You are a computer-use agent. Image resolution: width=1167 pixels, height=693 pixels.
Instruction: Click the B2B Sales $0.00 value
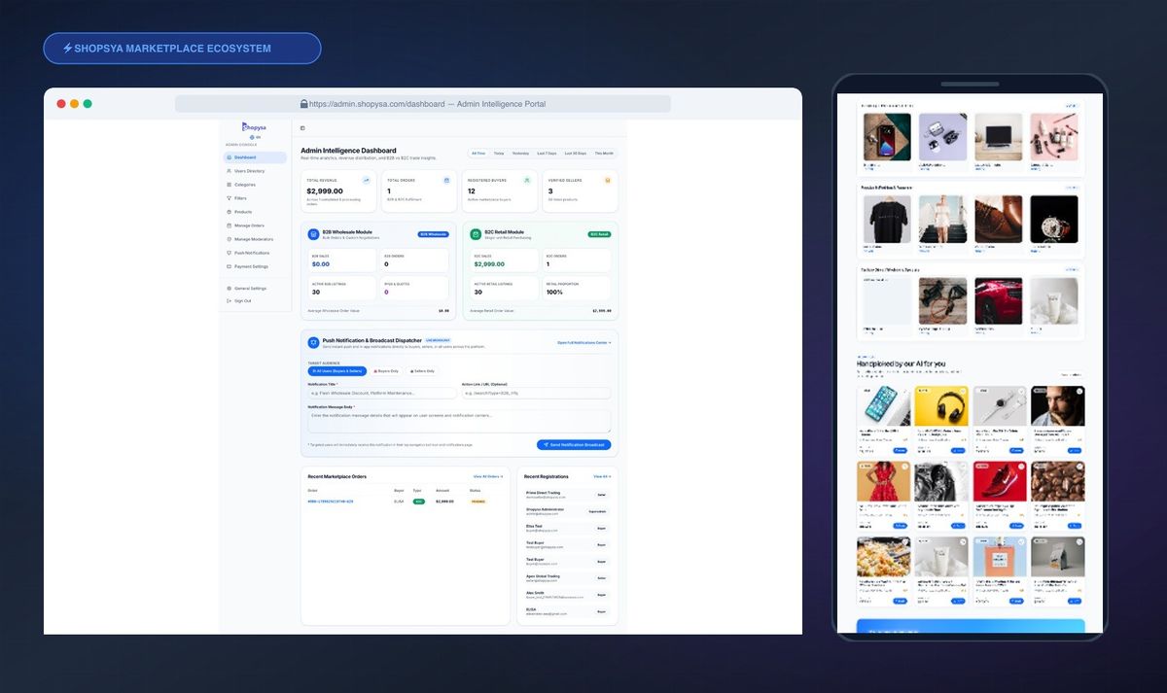[x=321, y=264]
